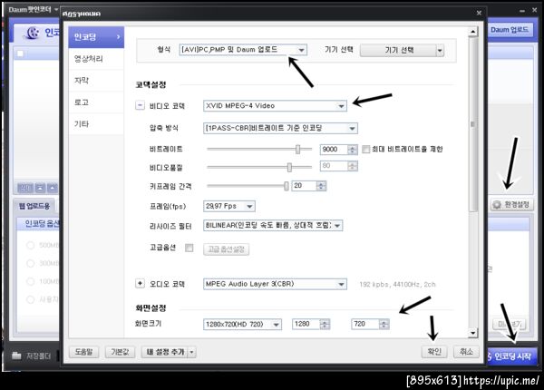Open the 비디오 코덱 XVID dropdown

(275, 106)
